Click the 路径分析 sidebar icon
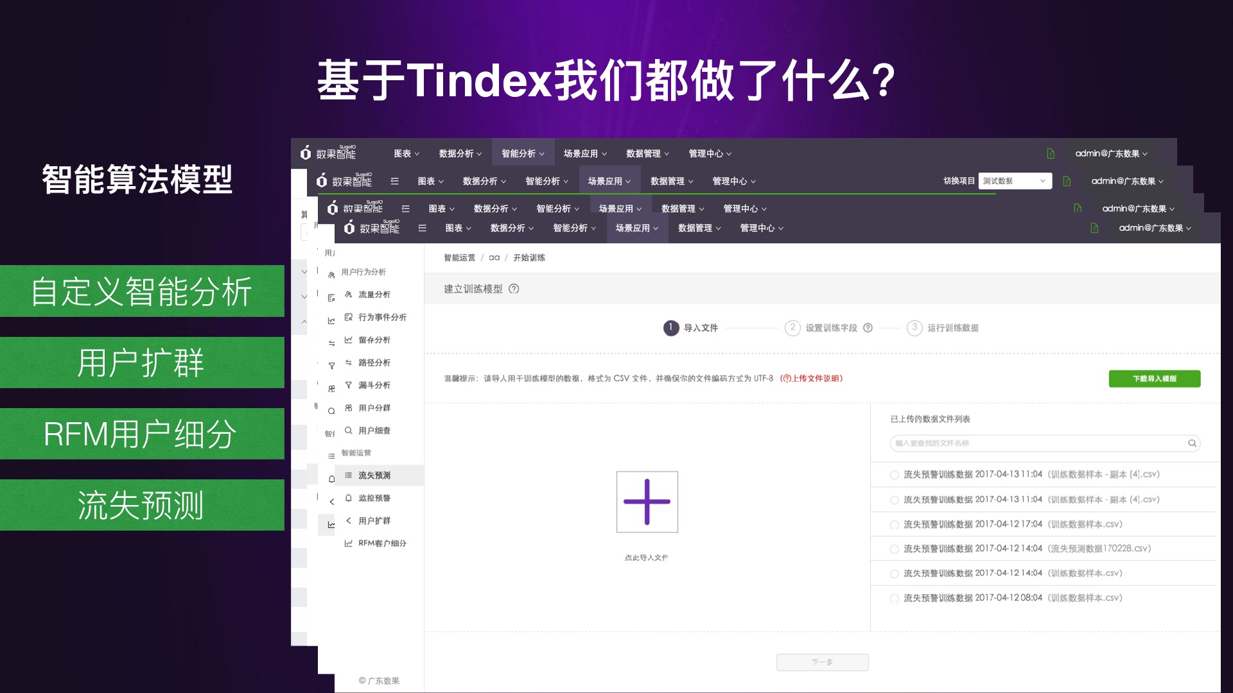Image resolution: width=1233 pixels, height=693 pixels. click(x=348, y=363)
